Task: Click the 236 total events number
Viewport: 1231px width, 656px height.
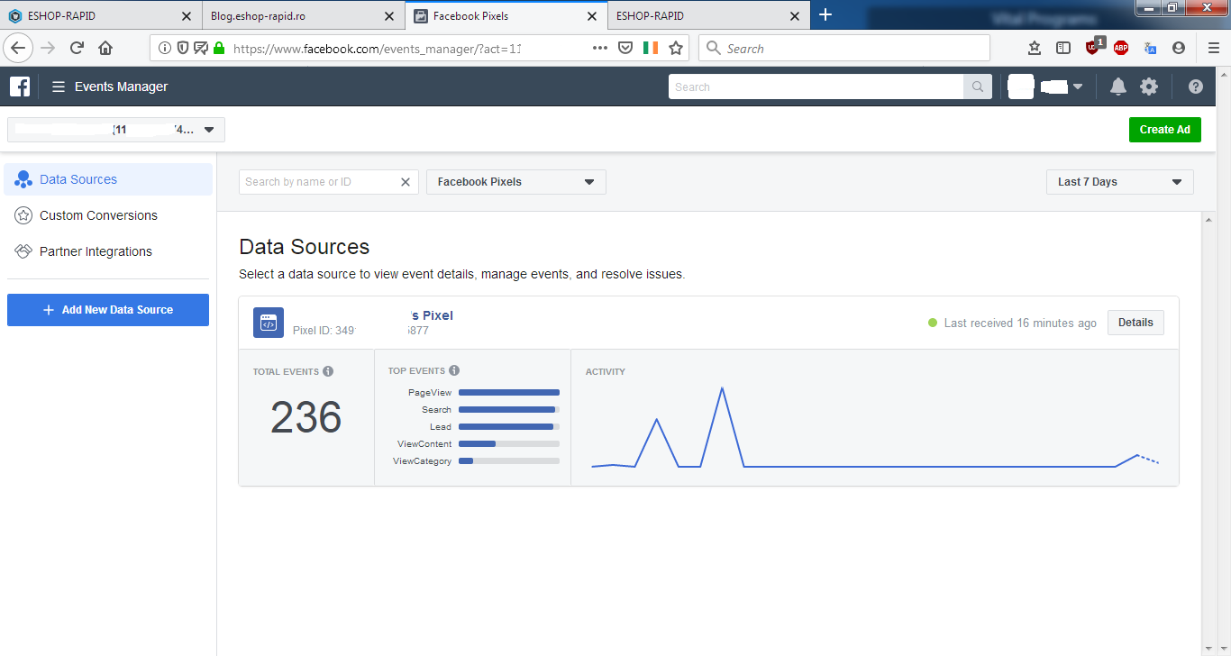Action: click(306, 418)
